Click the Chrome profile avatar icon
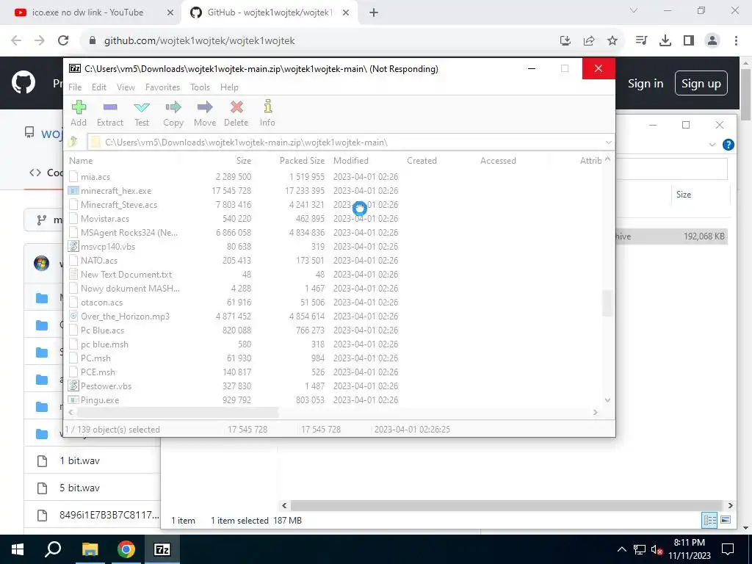 (x=712, y=41)
